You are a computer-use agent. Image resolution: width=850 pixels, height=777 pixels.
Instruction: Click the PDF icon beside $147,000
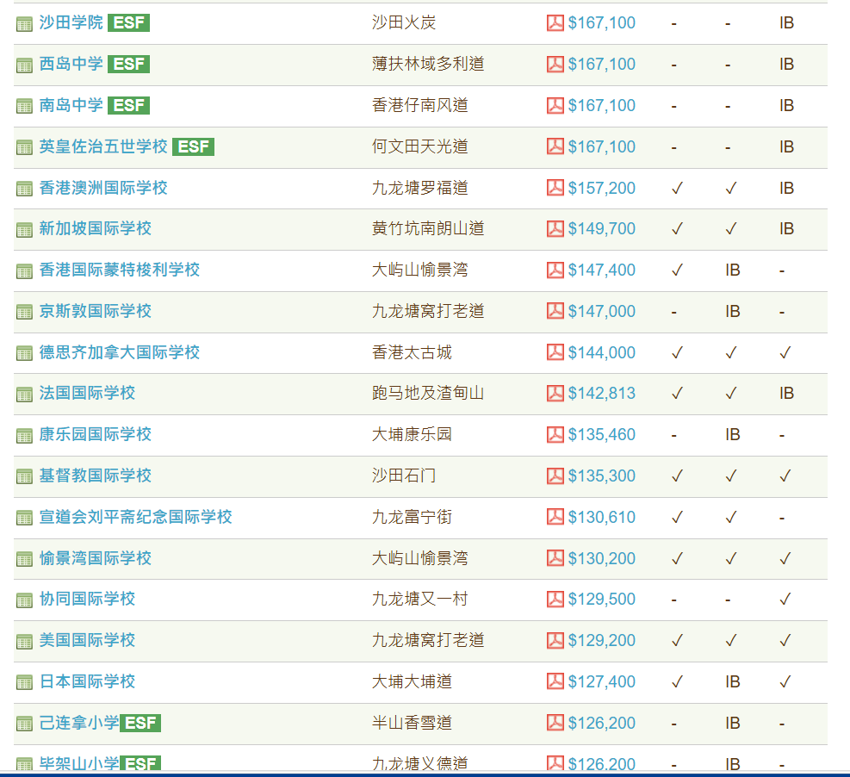[555, 311]
